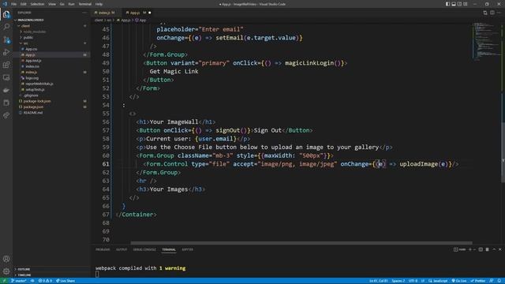Viewport: 505px width, 284px height.
Task: Open the Explorer view in activity bar
Action: point(6,14)
